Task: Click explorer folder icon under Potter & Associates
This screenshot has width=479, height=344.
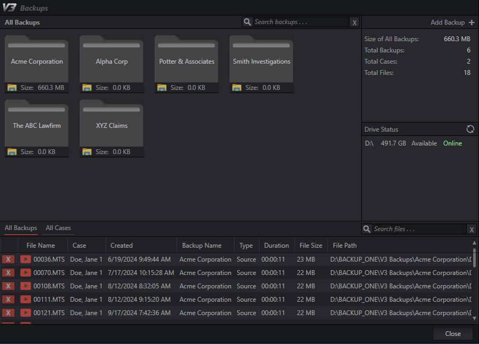Action: (x=162, y=88)
